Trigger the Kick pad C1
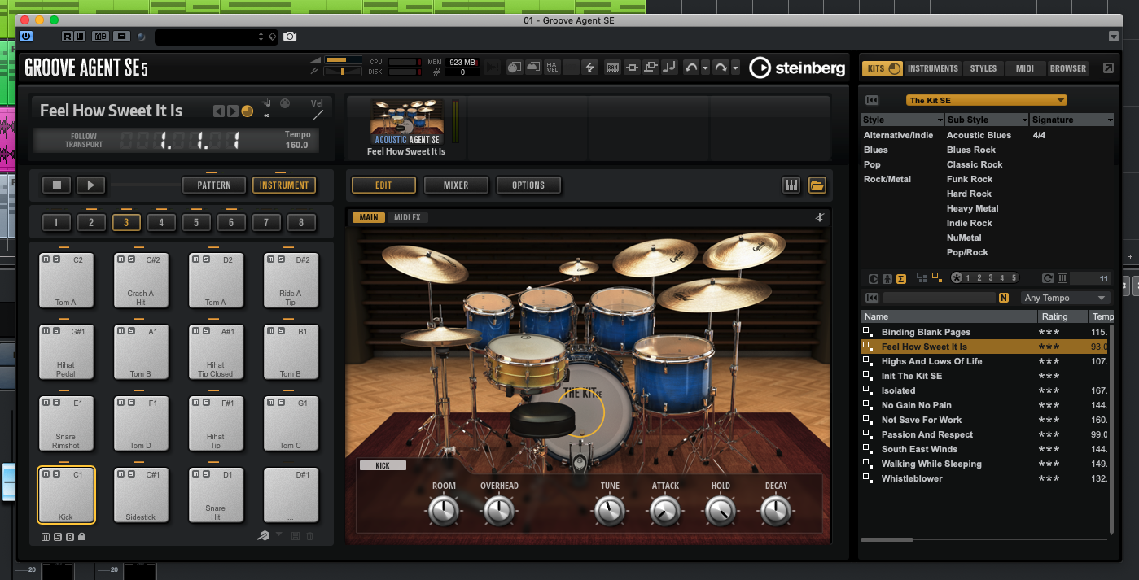1139x580 pixels. 66,495
